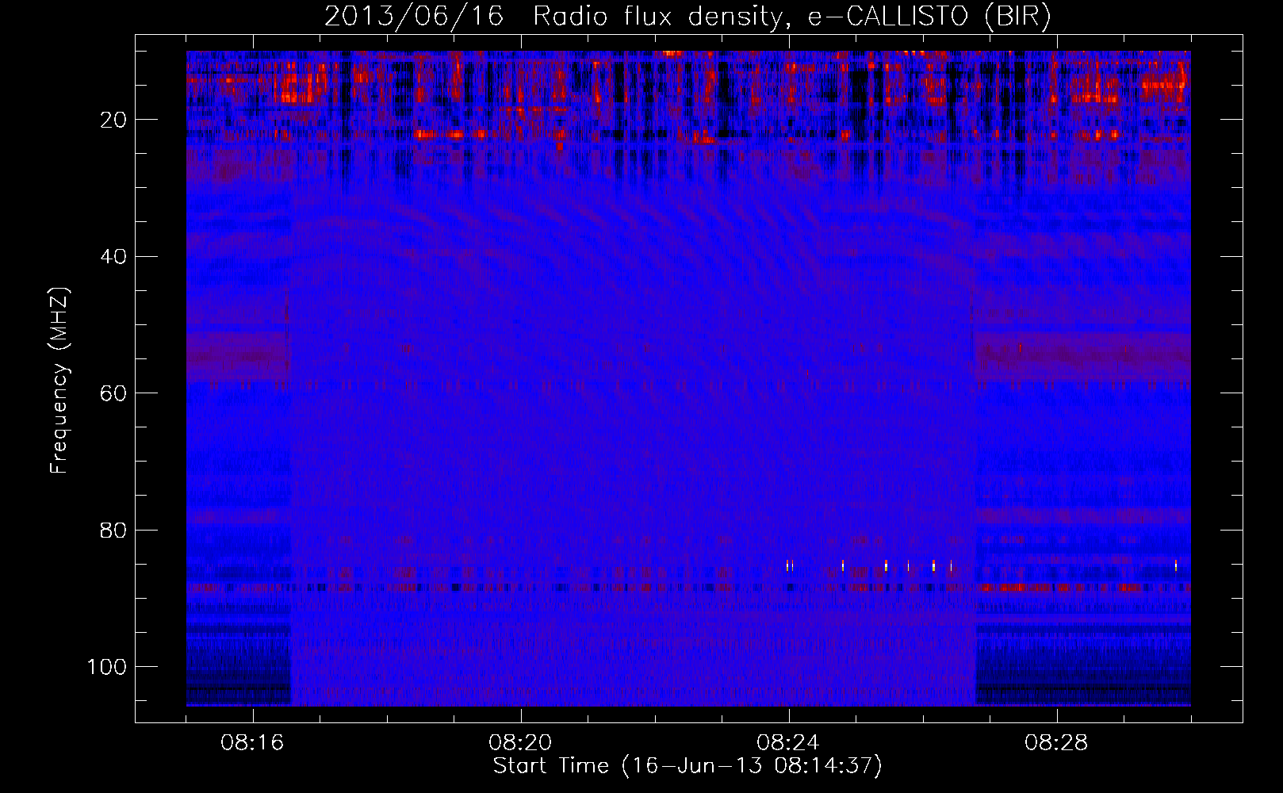
Task: Click the '100' frequency tick label
Action: pos(107,667)
